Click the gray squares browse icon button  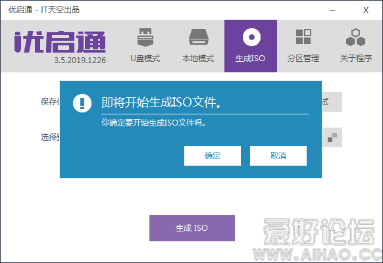[x=332, y=137]
